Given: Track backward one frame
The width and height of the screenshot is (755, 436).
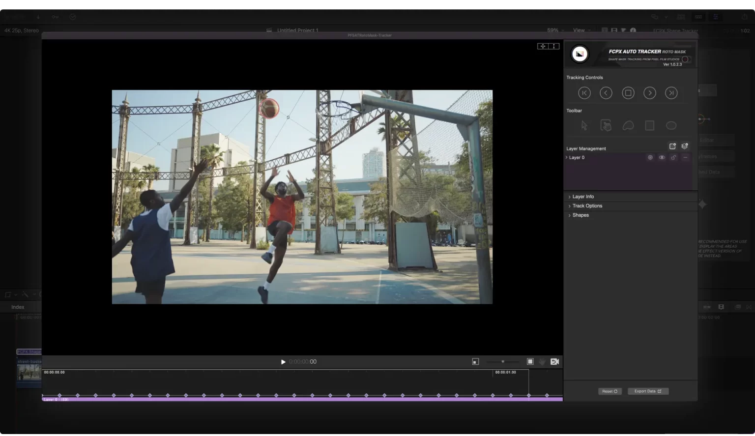Looking at the screenshot, I should coord(606,93).
